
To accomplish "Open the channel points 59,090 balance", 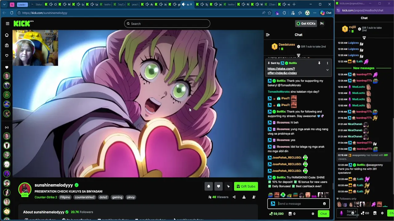I will (x=276, y=214).
